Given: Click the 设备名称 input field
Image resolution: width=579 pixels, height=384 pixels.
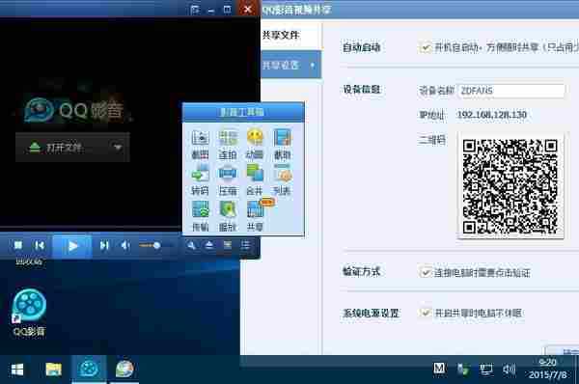Looking at the screenshot, I should coord(511,91).
